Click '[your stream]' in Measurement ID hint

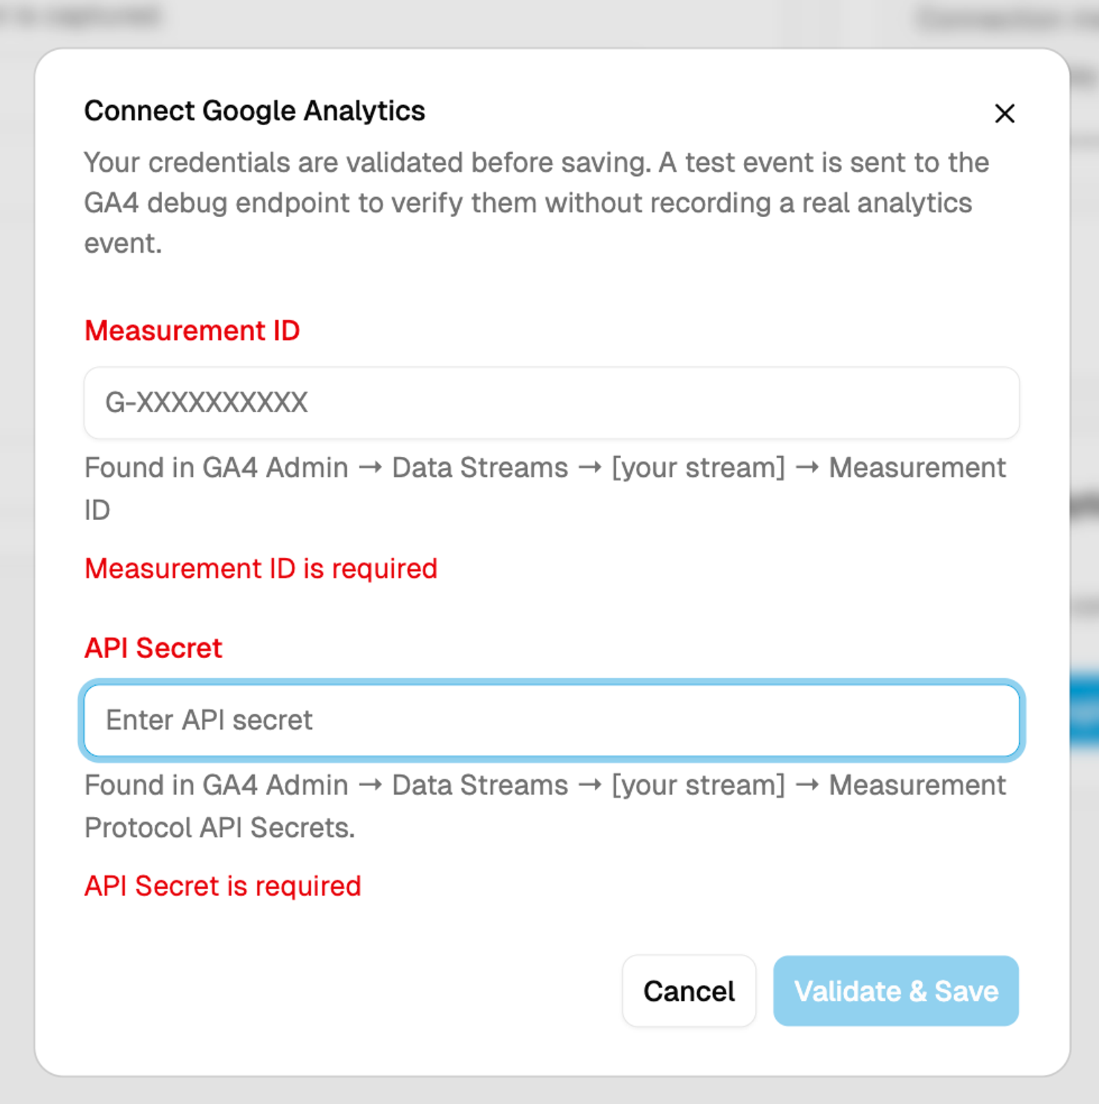click(x=699, y=468)
